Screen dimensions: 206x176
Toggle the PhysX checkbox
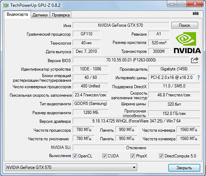133,156
